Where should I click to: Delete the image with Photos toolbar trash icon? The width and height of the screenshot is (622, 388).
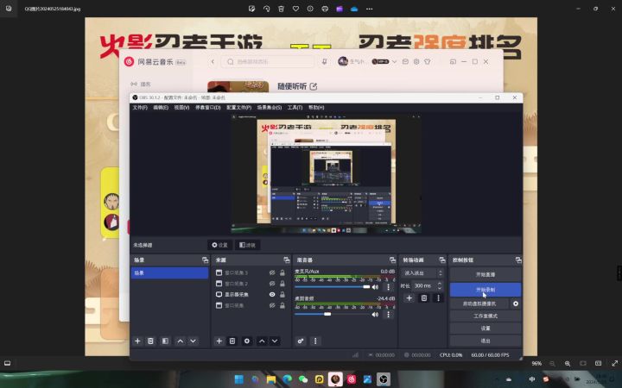point(282,9)
